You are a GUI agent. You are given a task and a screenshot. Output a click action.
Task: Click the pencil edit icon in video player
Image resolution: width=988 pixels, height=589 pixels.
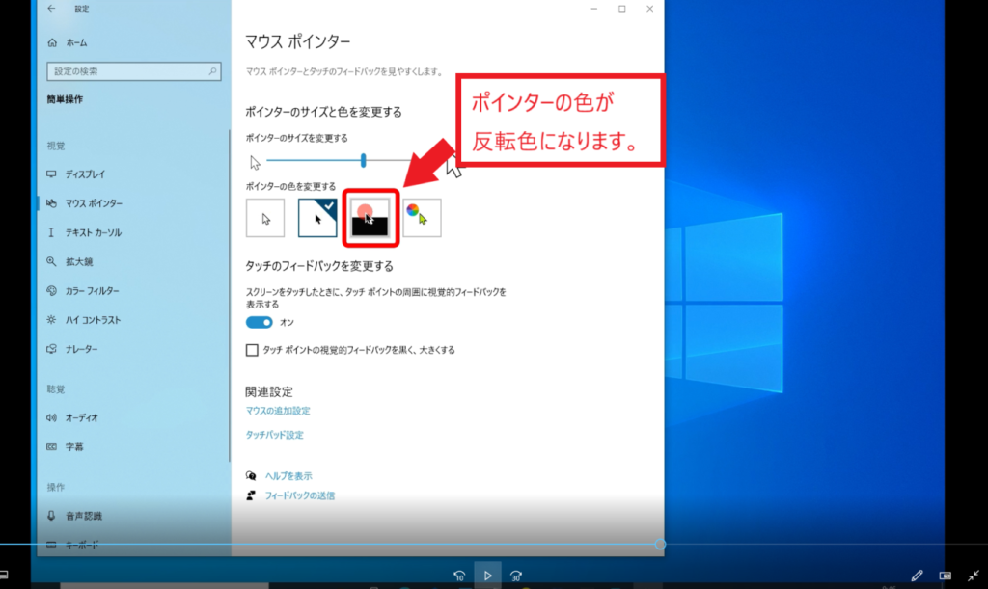coord(917,576)
